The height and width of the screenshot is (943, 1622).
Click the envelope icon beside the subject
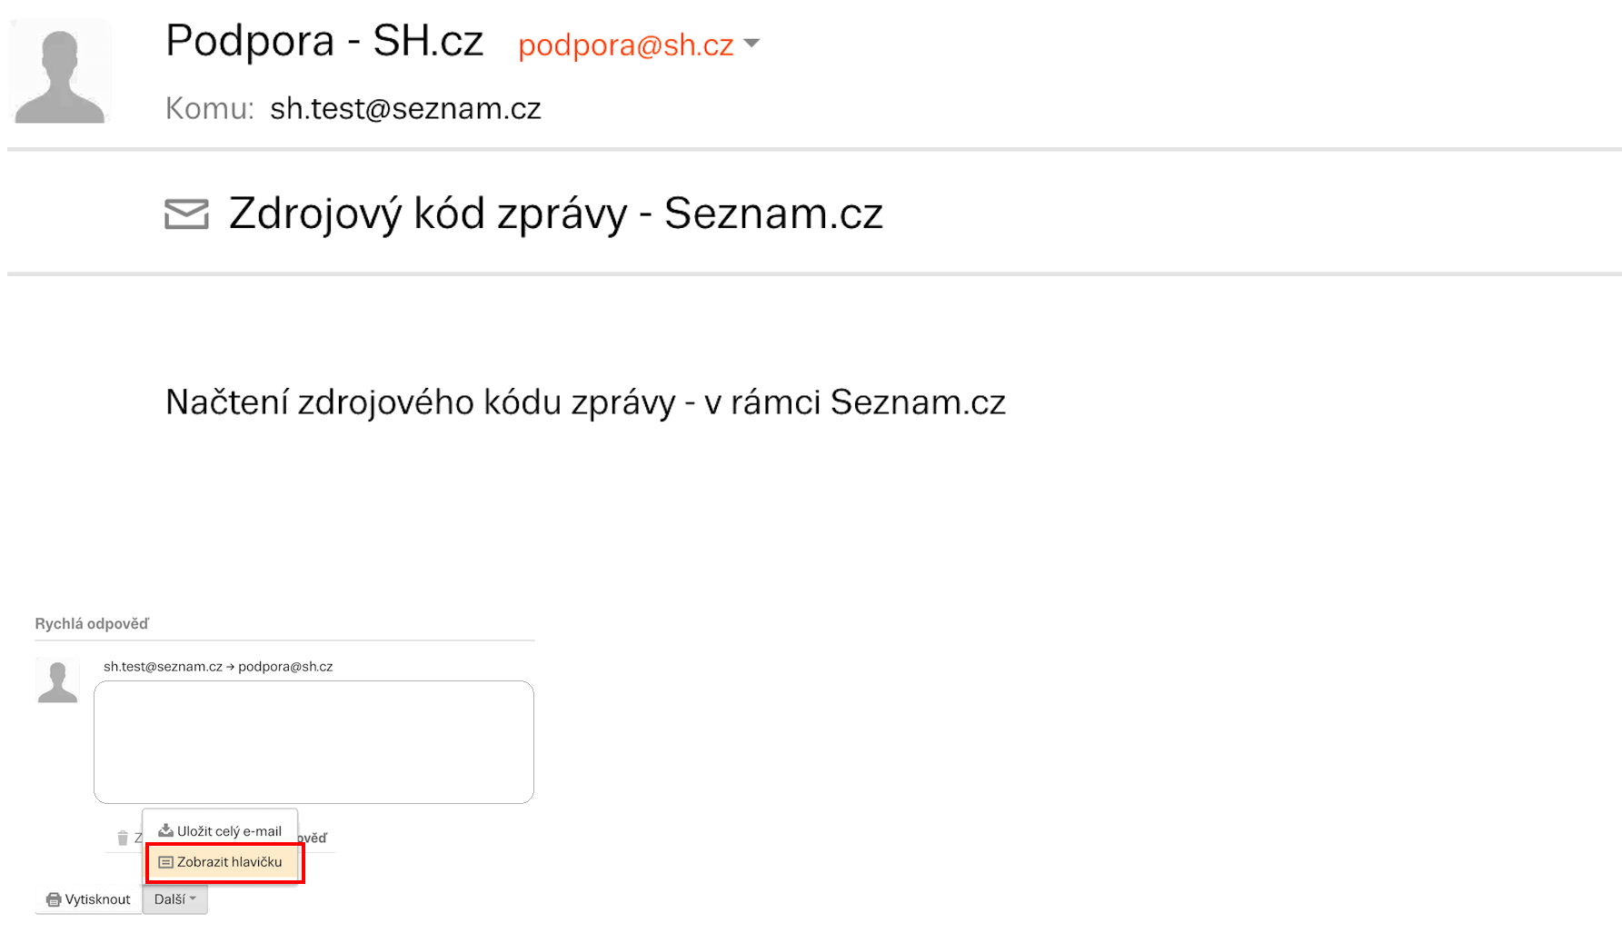click(x=186, y=214)
